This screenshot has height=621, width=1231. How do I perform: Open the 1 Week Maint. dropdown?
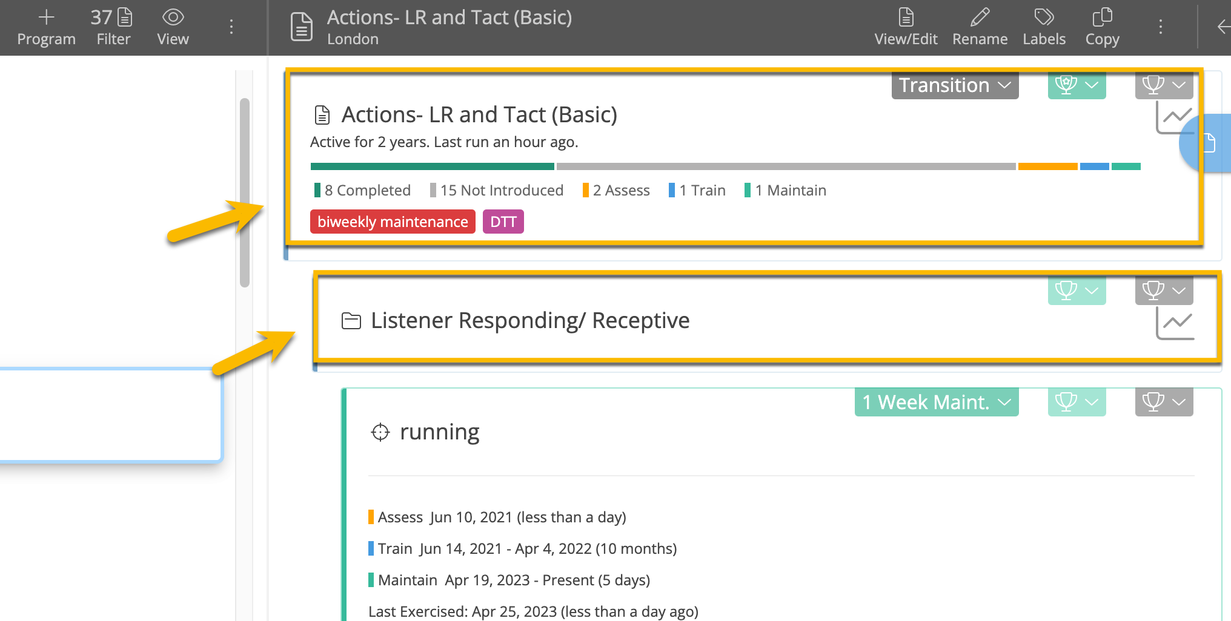point(935,402)
